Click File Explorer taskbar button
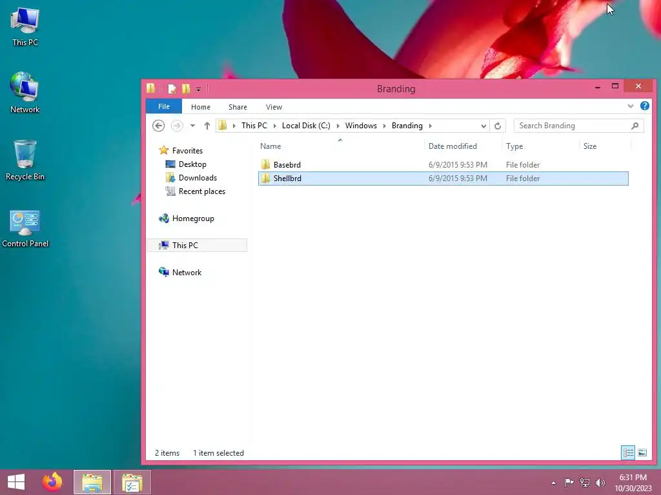 tap(92, 482)
